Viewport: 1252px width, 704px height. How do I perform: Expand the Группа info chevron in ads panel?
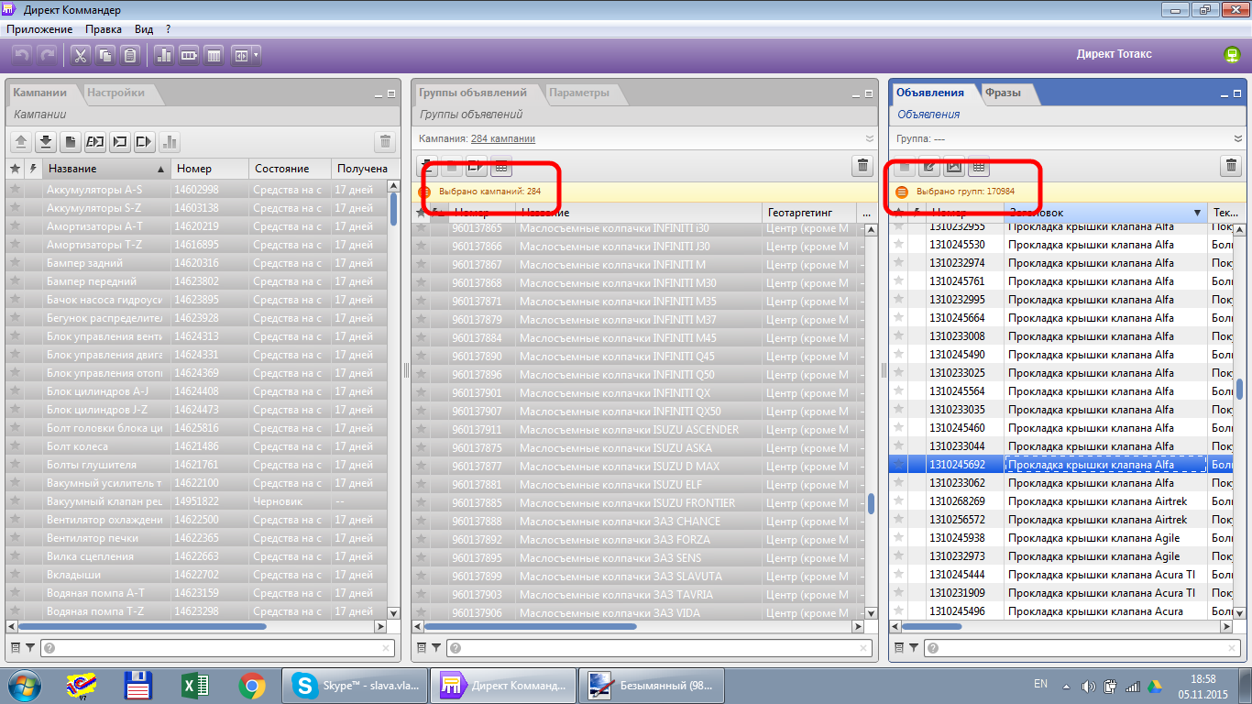click(x=1239, y=138)
